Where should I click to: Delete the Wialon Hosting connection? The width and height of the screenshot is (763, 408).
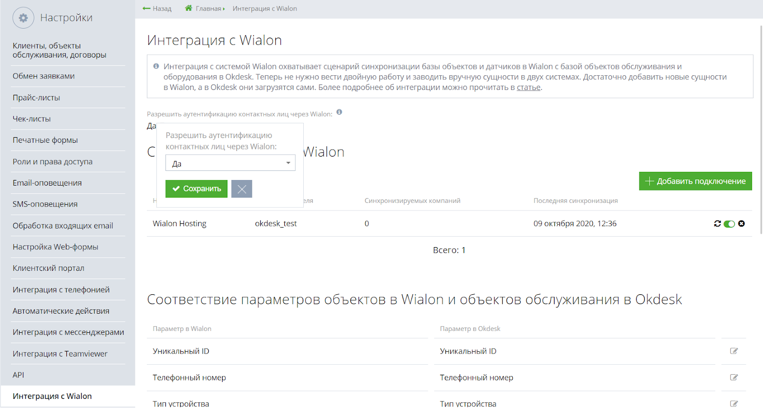pyautogui.click(x=742, y=224)
